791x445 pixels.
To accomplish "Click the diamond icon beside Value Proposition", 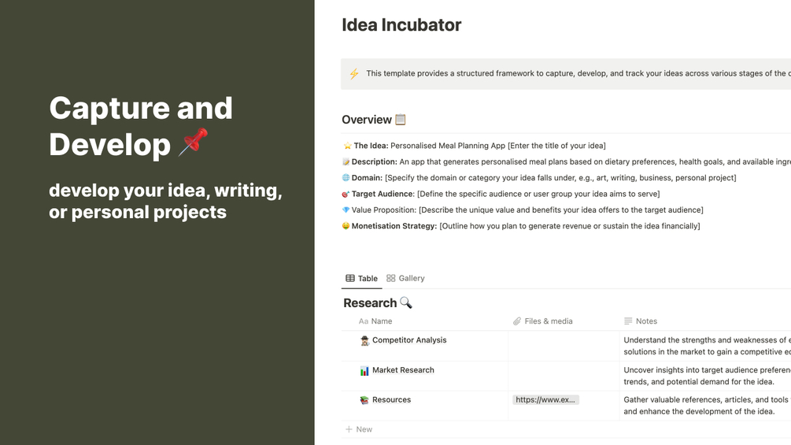I will pyautogui.click(x=346, y=210).
